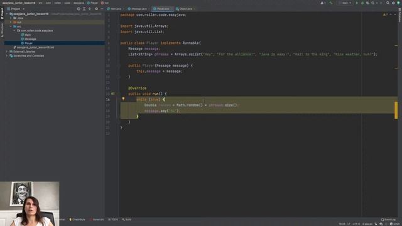This screenshot has height=226, width=402.
Task: Click JetBrains plugin icon at top right
Action: [x=399, y=3]
